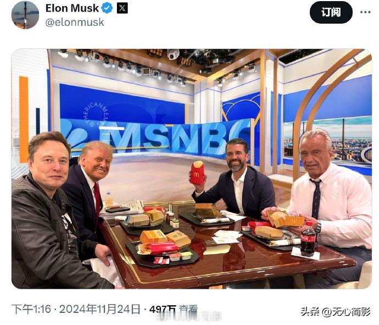
Task: Click the black X affiliation badge
Action: tap(122, 8)
